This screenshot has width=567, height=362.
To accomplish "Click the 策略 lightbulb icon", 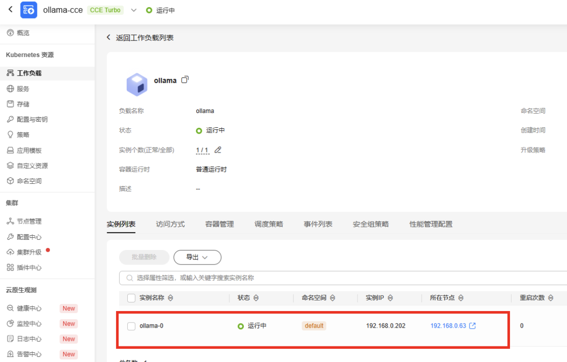I will tap(10, 135).
